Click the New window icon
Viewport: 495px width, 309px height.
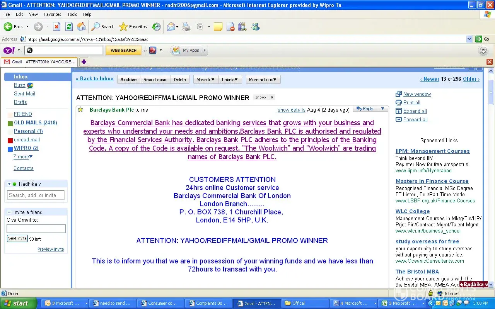399,94
